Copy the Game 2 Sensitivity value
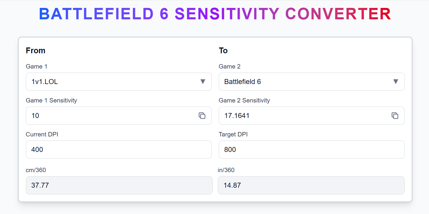This screenshot has width=429, height=214. click(x=395, y=116)
